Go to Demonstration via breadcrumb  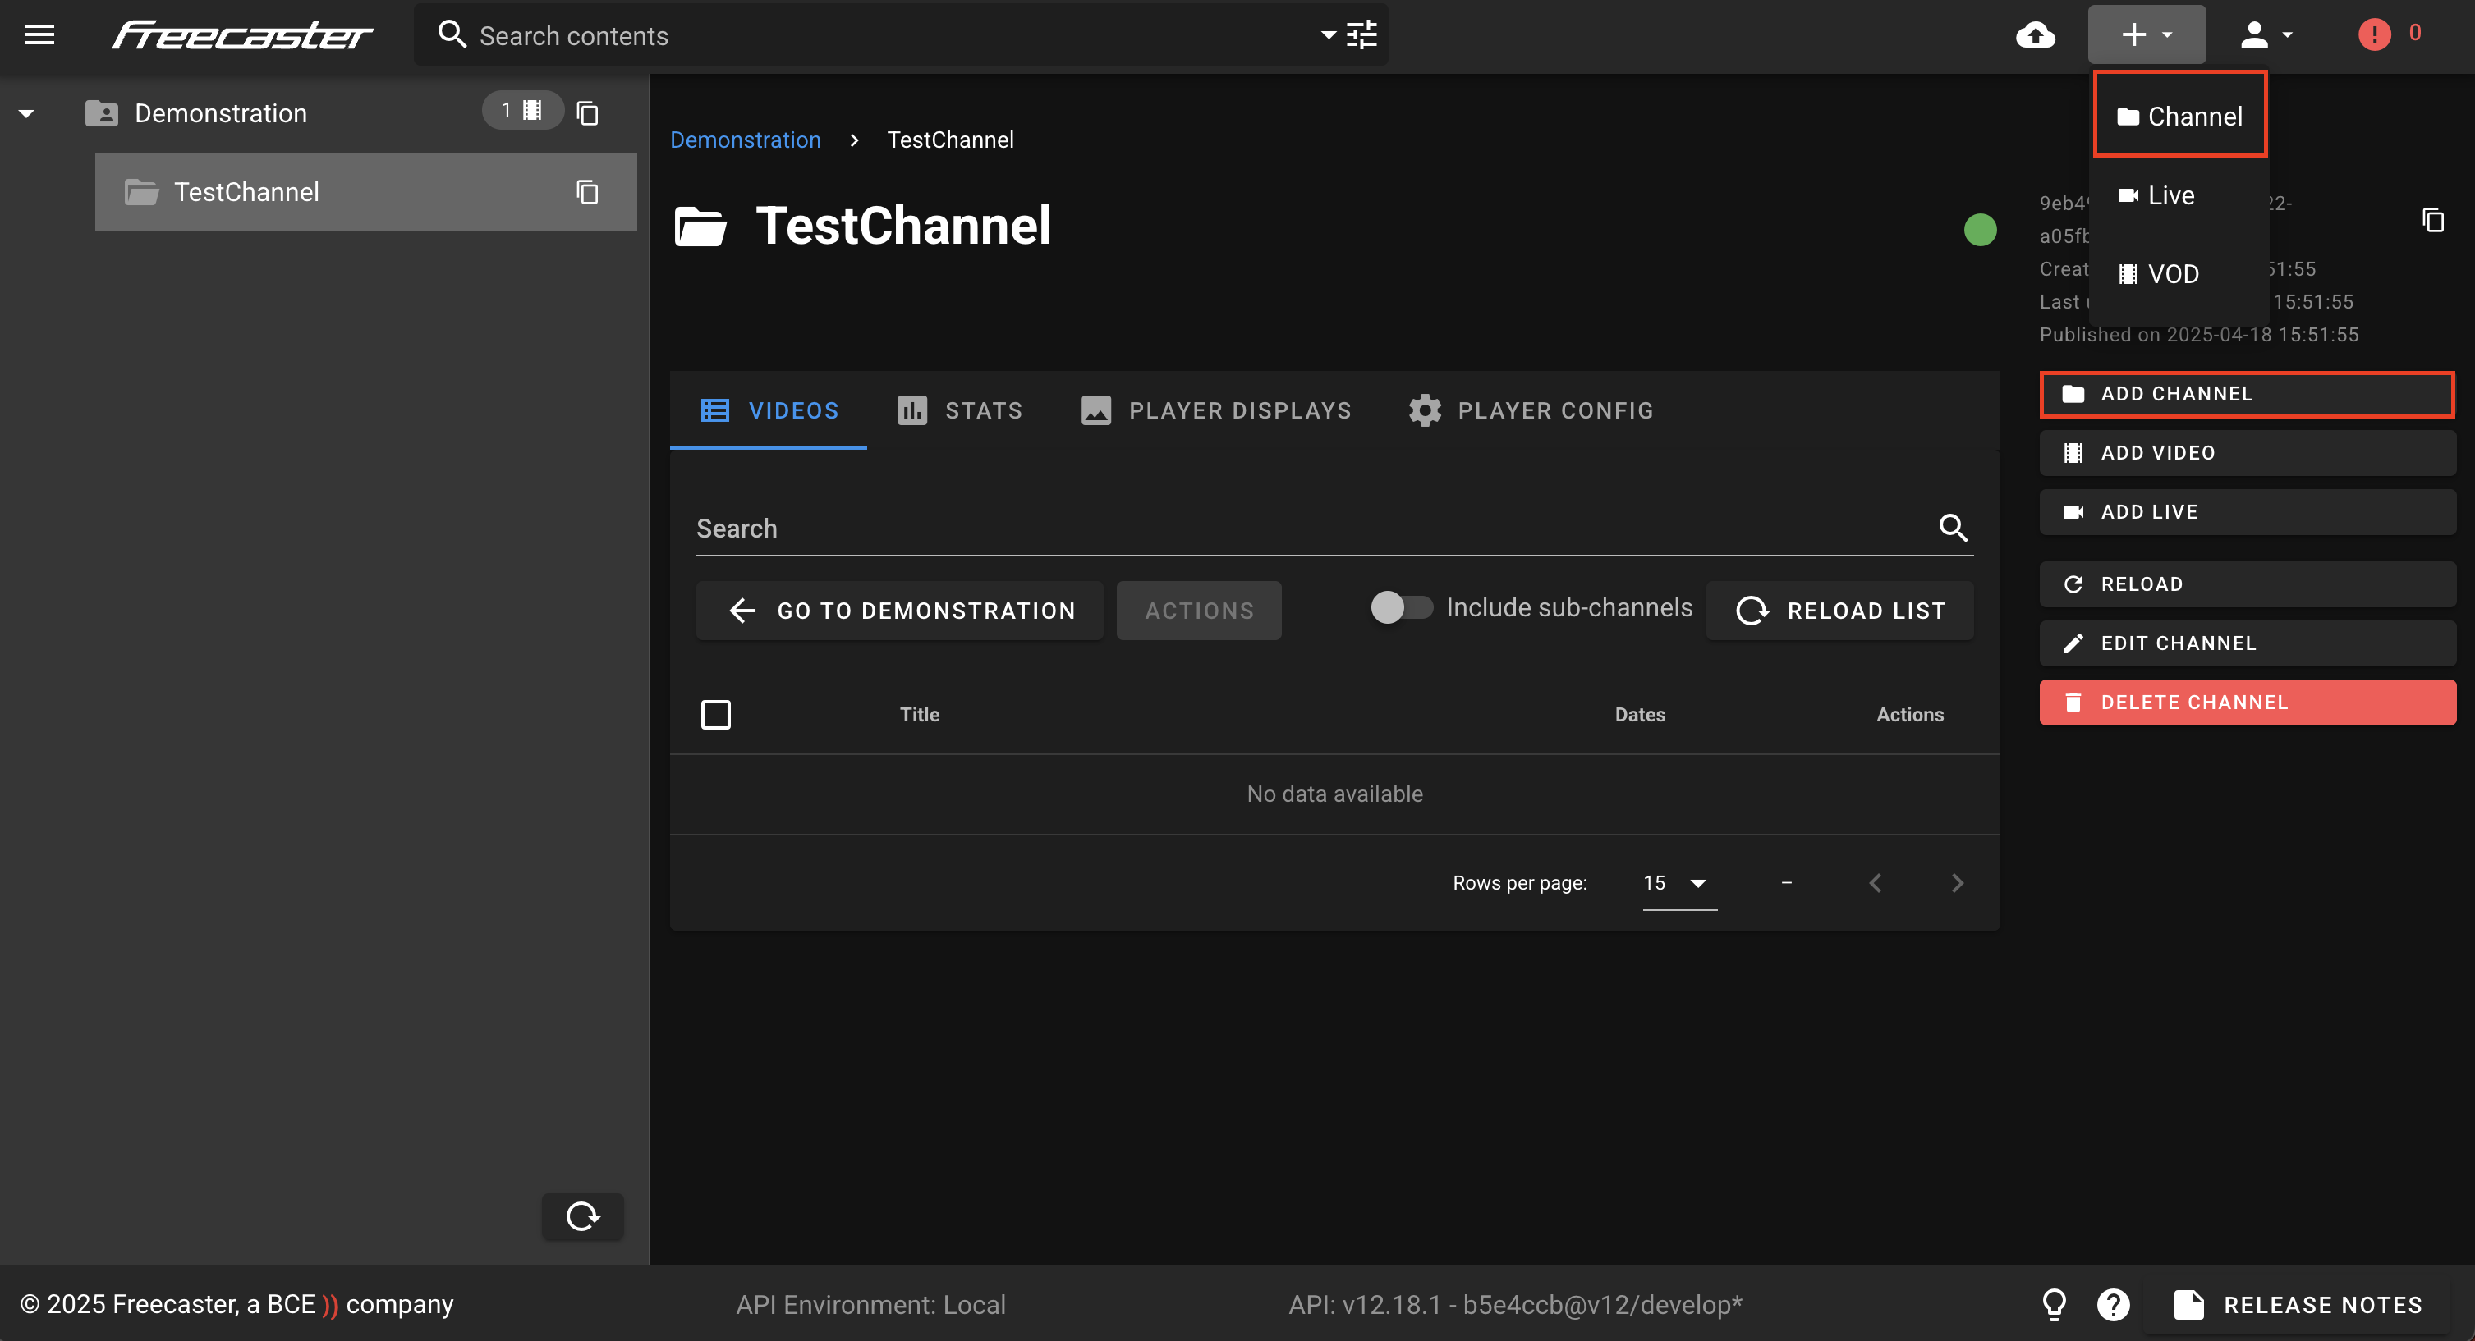[745, 140]
